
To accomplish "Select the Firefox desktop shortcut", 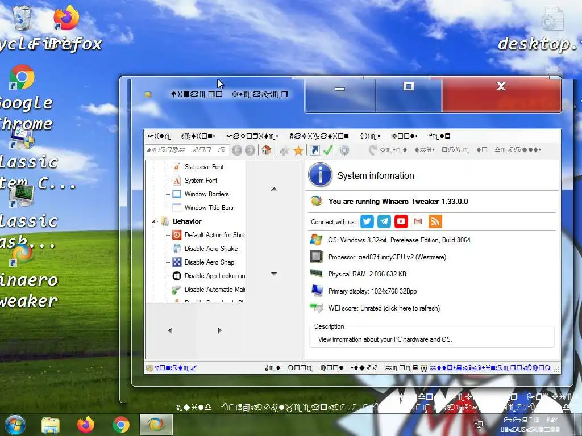I will (x=66, y=18).
